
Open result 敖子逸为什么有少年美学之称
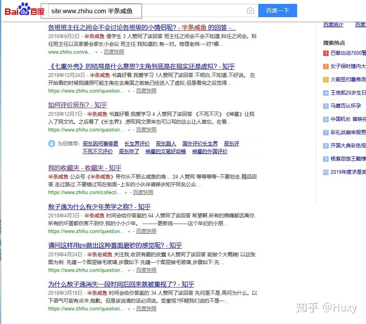(99, 207)
